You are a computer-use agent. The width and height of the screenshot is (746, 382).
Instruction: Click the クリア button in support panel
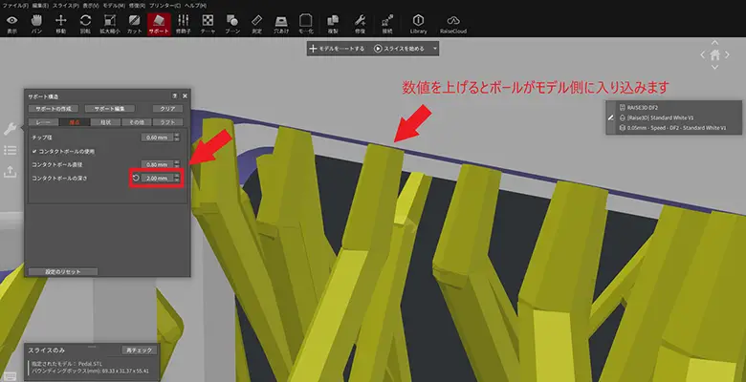coord(163,109)
